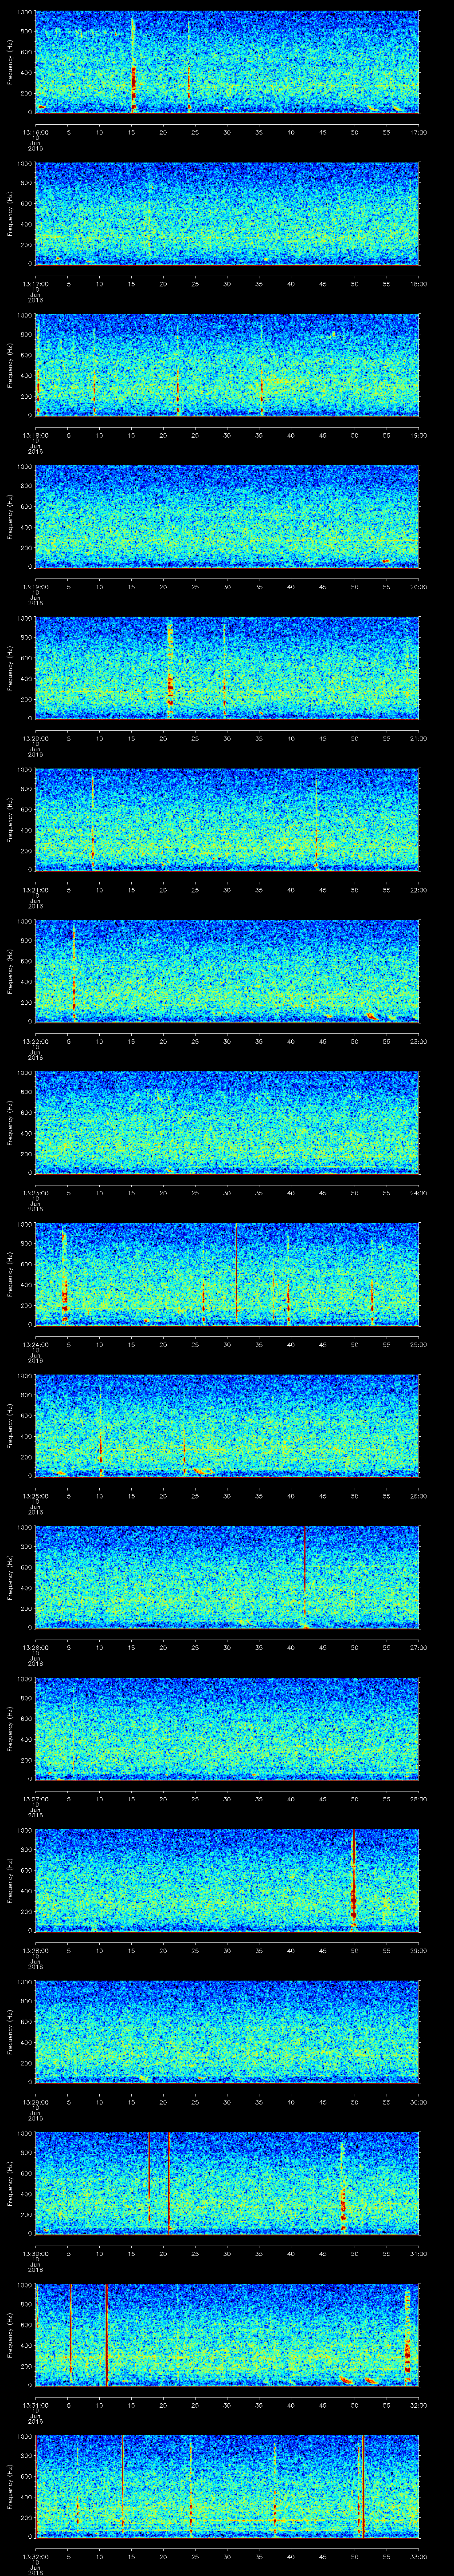Choose the "32:00" end time label
This screenshot has width=454, height=2576.
click(419, 2405)
